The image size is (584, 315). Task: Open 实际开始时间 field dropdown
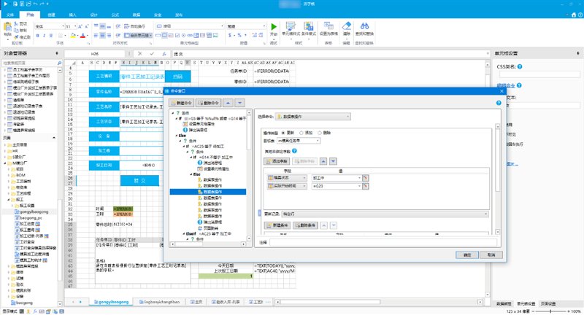(287, 186)
